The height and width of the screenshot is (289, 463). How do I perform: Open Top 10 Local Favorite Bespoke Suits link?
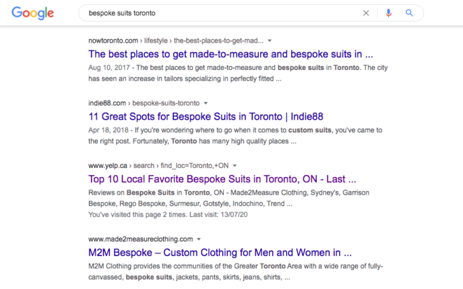[222, 179]
